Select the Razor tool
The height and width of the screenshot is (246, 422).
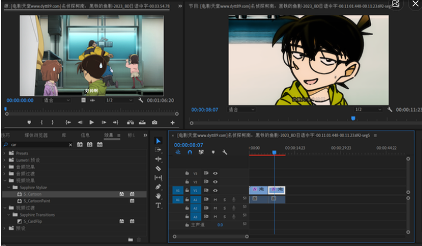coord(158,168)
